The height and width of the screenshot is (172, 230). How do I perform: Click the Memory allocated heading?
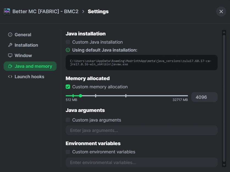tap(88, 78)
